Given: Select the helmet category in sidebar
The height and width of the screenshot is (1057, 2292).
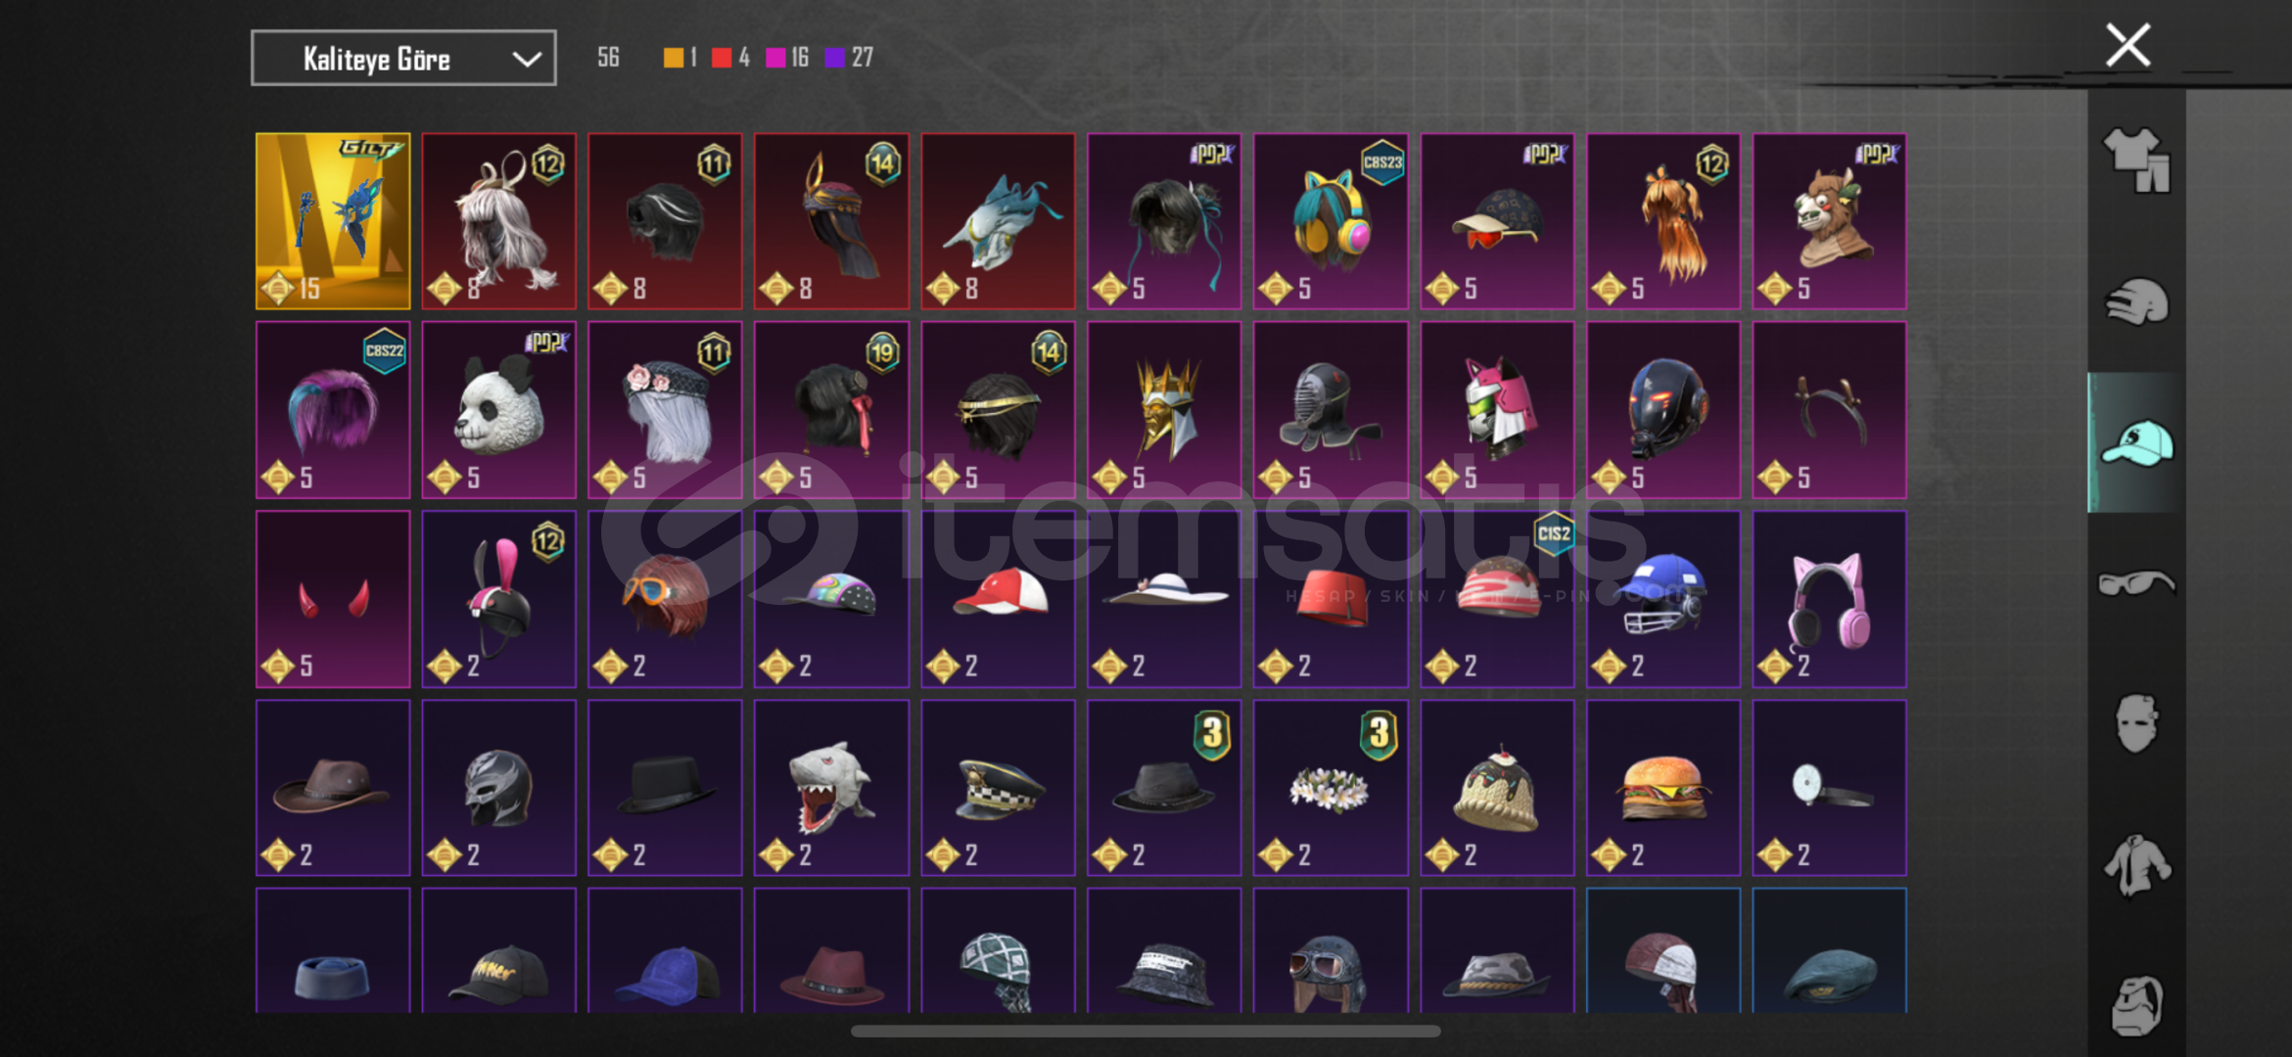Looking at the screenshot, I should [2136, 301].
